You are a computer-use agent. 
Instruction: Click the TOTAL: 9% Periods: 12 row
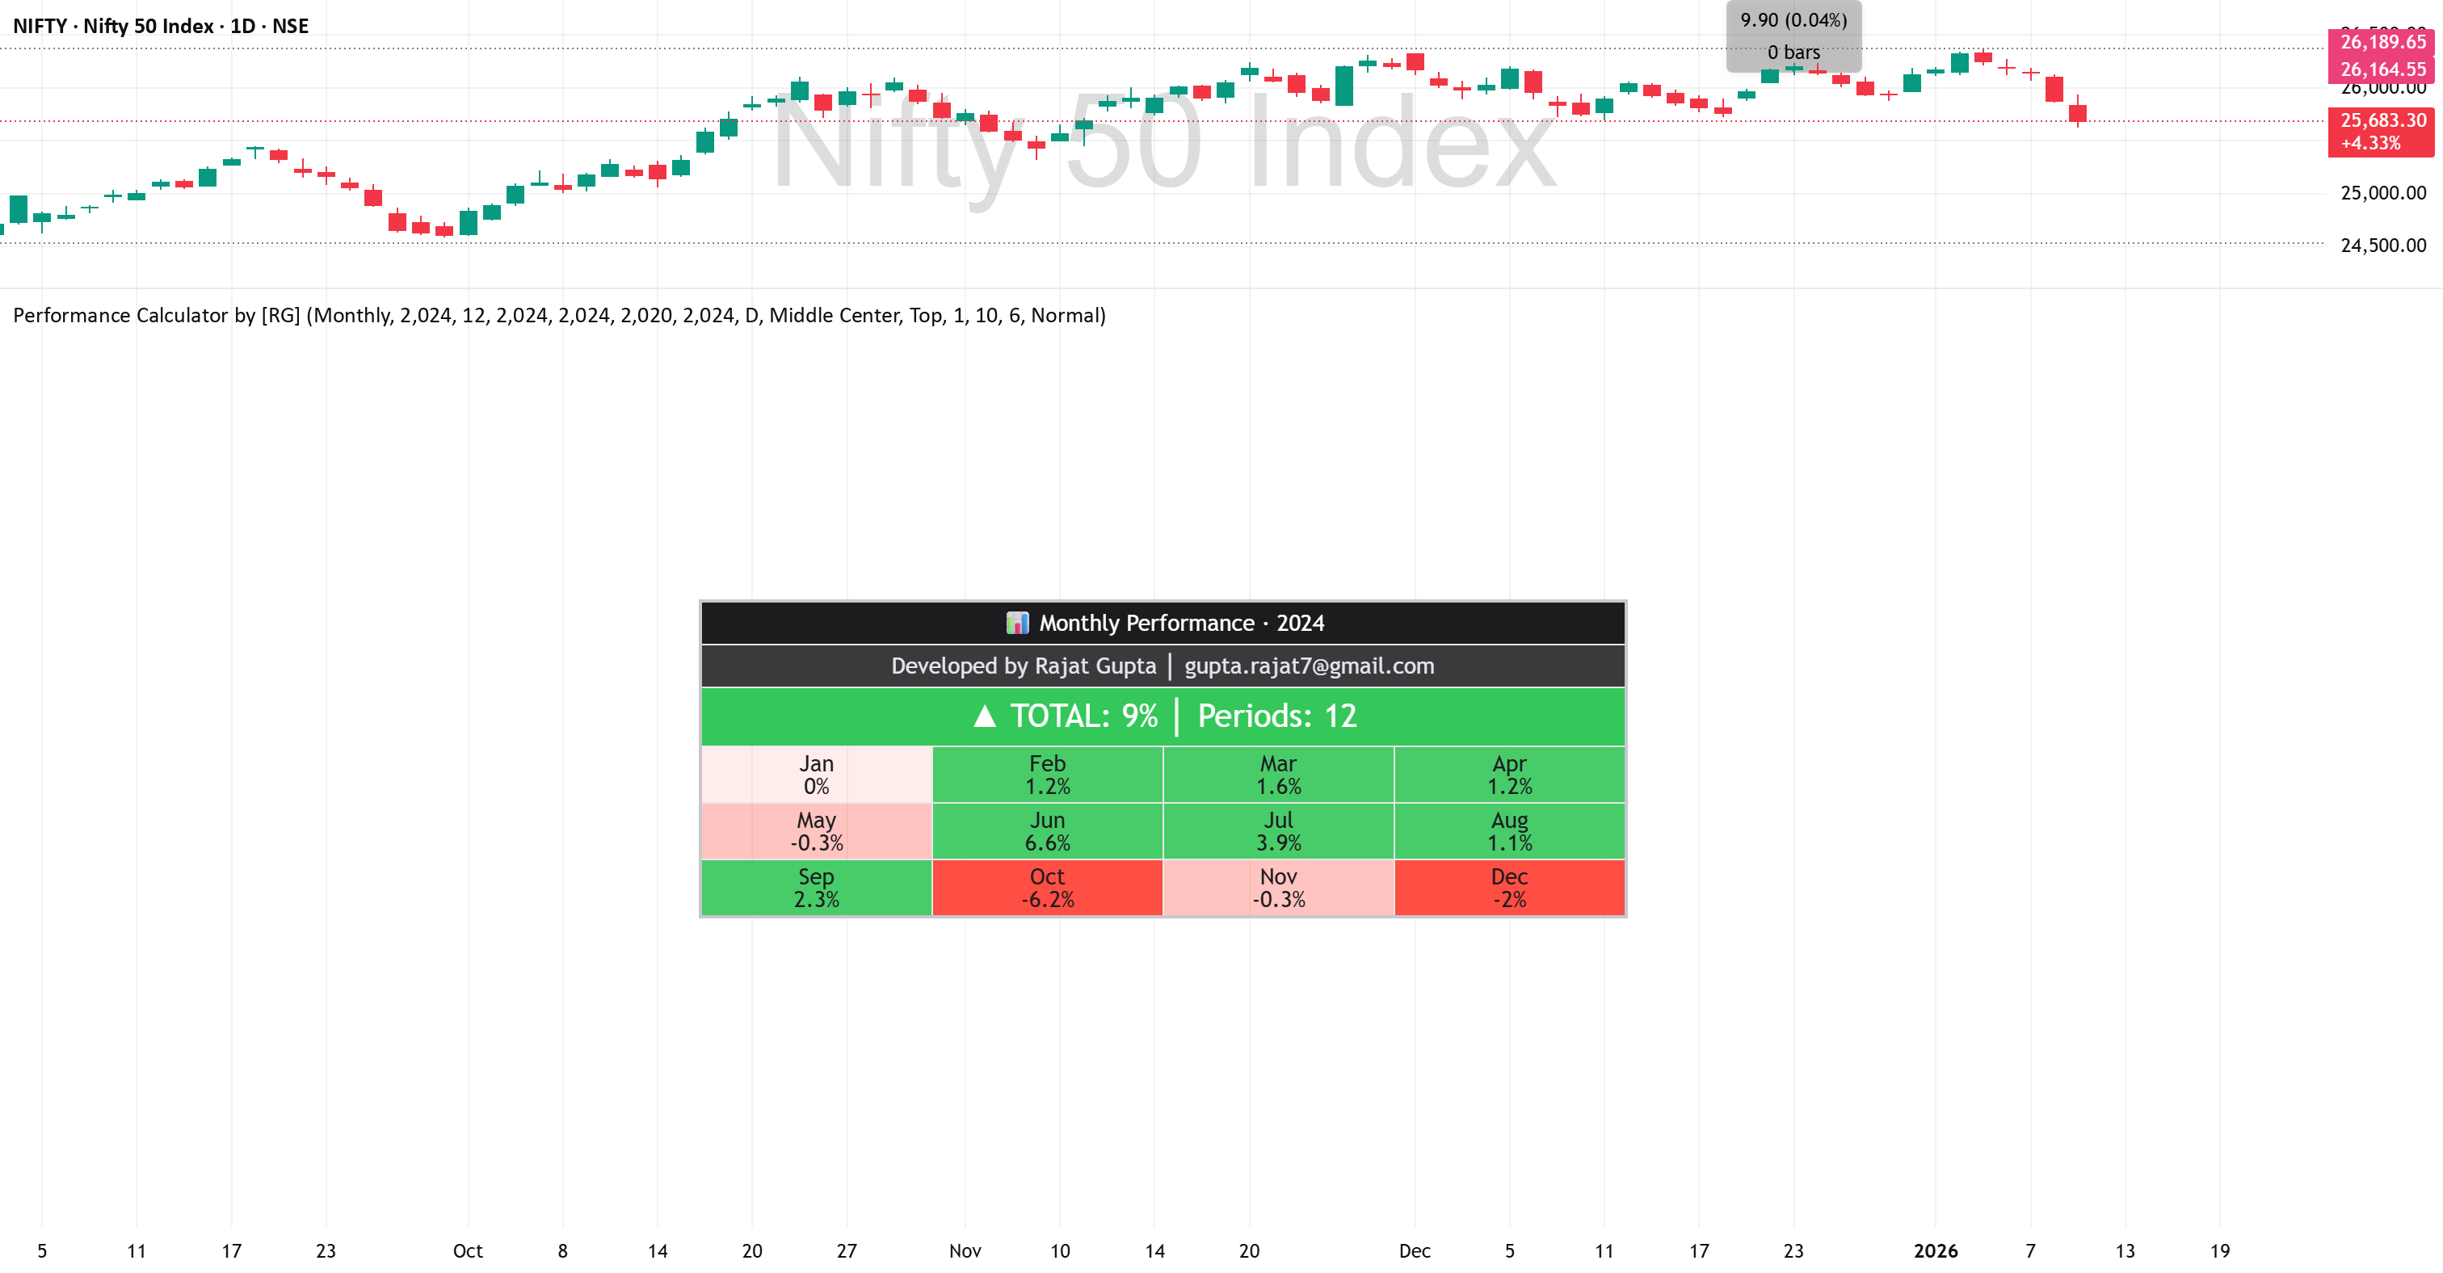tap(1163, 716)
